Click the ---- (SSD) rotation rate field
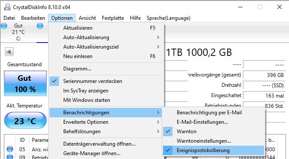The height and width of the screenshot is (159, 289). [x=264, y=86]
